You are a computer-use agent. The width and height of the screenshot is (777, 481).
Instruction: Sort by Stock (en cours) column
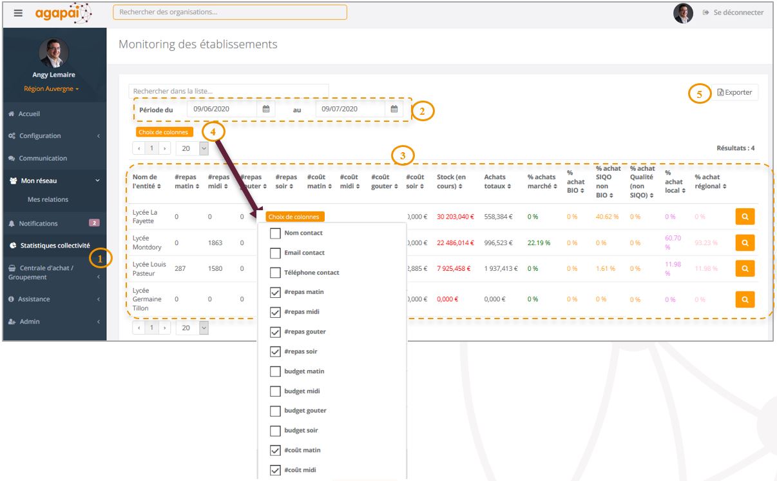[452, 182]
